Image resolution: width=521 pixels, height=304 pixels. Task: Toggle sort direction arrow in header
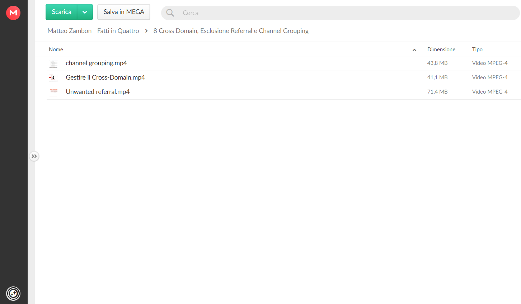coord(414,50)
